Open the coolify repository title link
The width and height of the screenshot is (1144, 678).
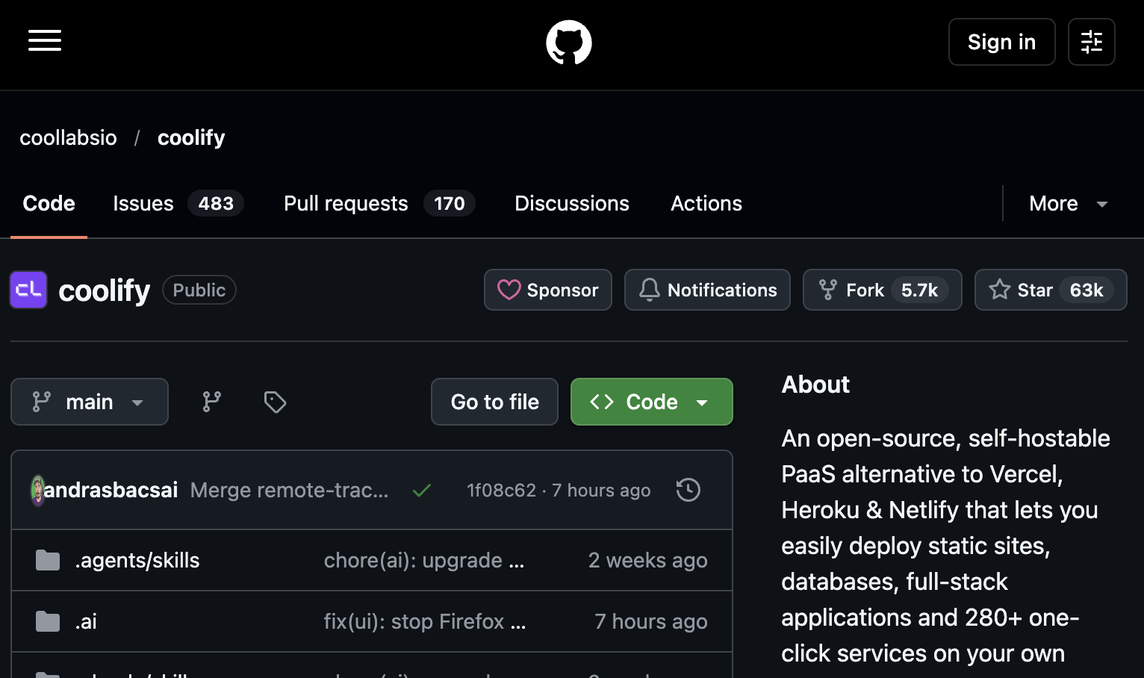pos(105,290)
